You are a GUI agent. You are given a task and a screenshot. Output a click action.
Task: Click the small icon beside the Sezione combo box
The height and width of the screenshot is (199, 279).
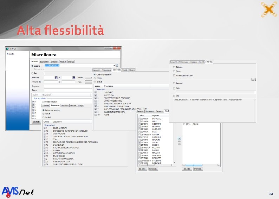117,66
